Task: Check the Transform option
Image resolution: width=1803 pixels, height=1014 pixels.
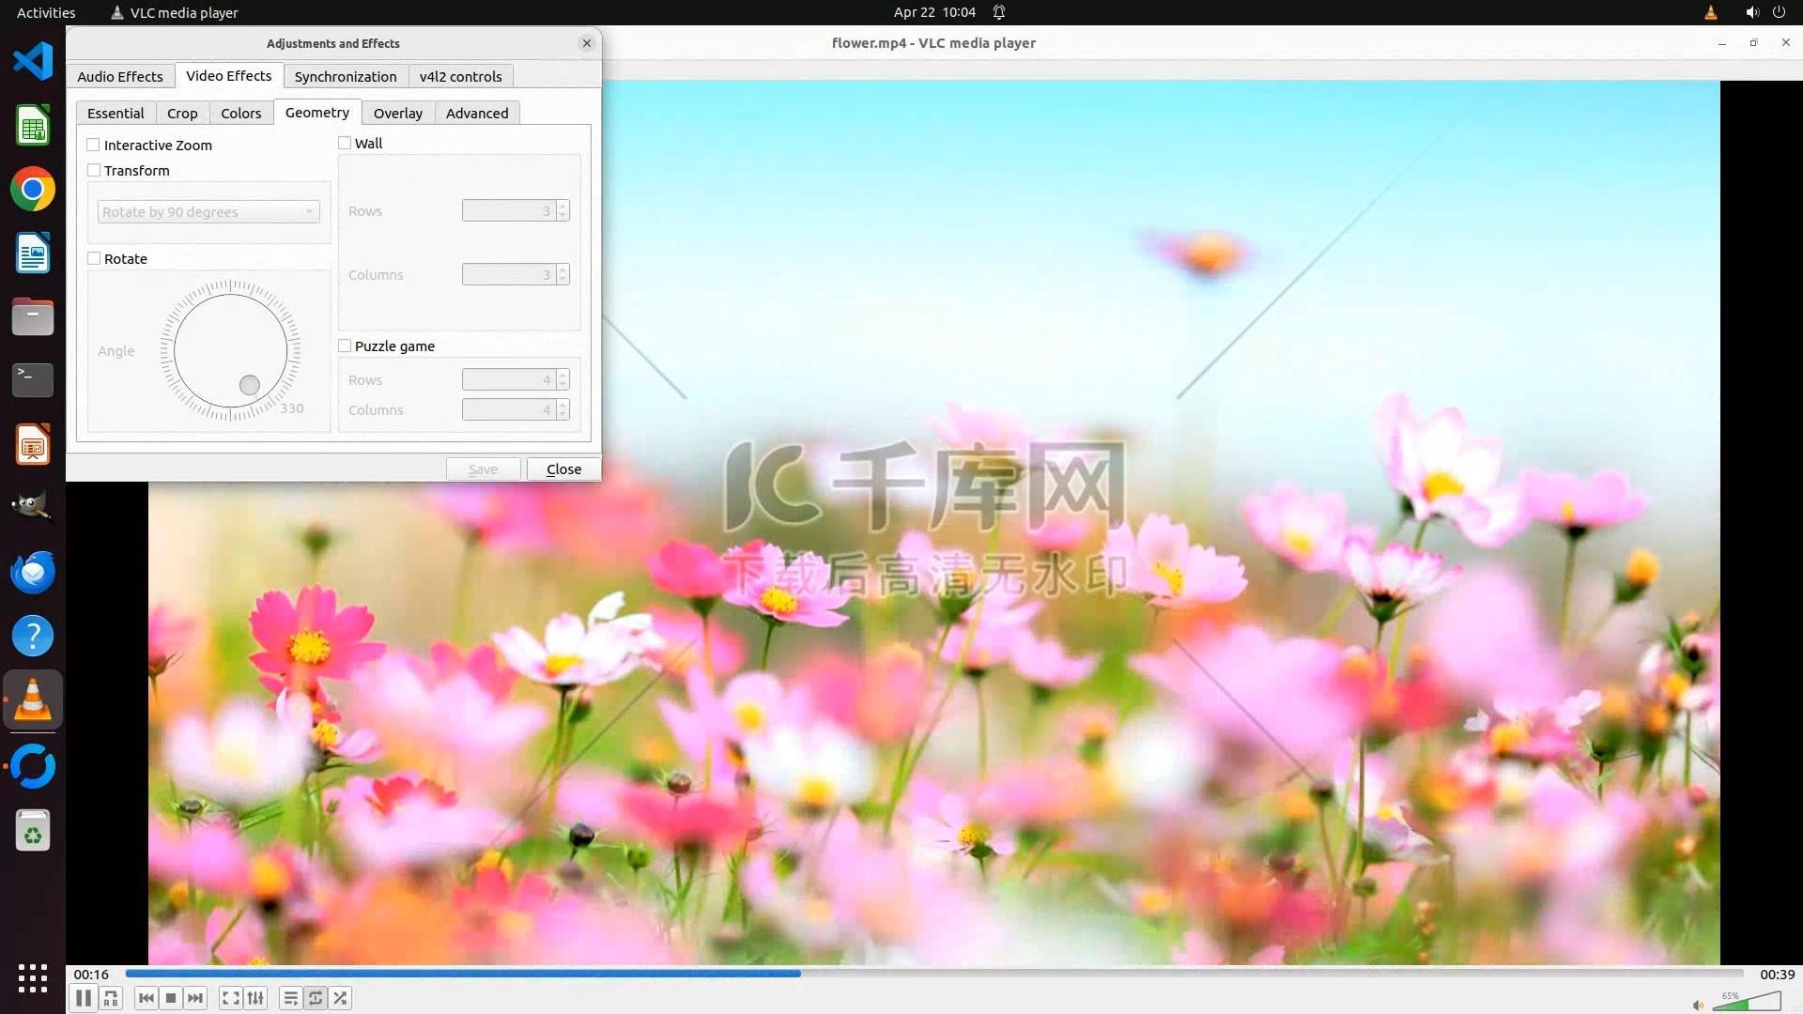Action: (94, 170)
